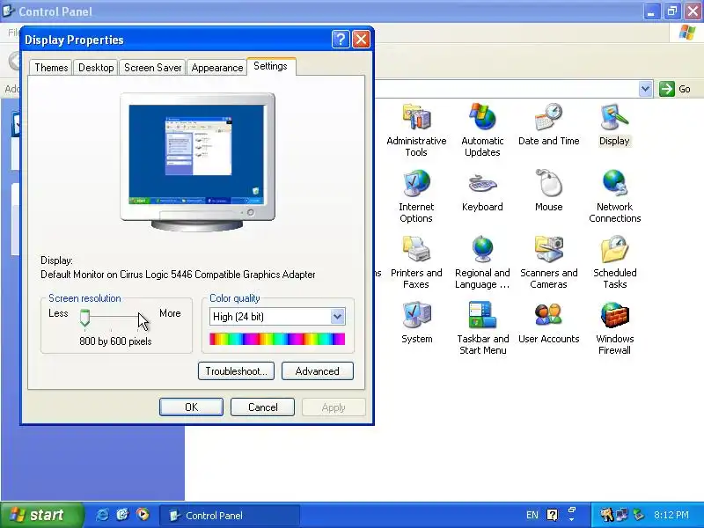The image size is (704, 528).
Task: Open Automatic Updates icon
Action: click(x=482, y=117)
